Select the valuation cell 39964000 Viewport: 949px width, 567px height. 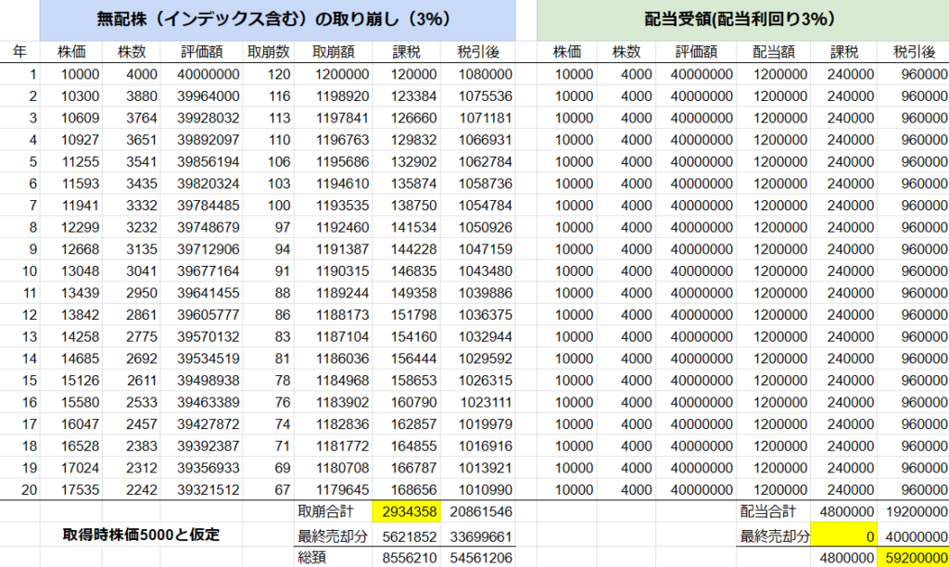pyautogui.click(x=201, y=96)
